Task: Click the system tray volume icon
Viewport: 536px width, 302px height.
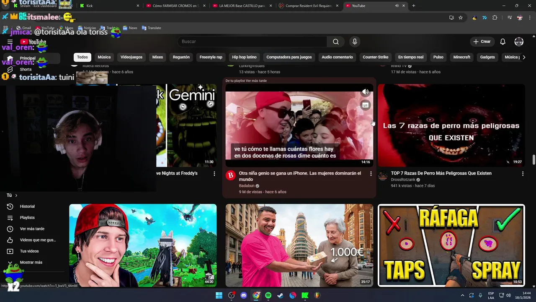Action: point(508,295)
